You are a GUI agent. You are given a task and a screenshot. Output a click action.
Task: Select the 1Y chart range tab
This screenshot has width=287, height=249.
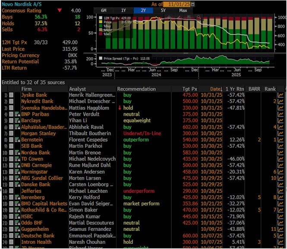click(x=123, y=10)
